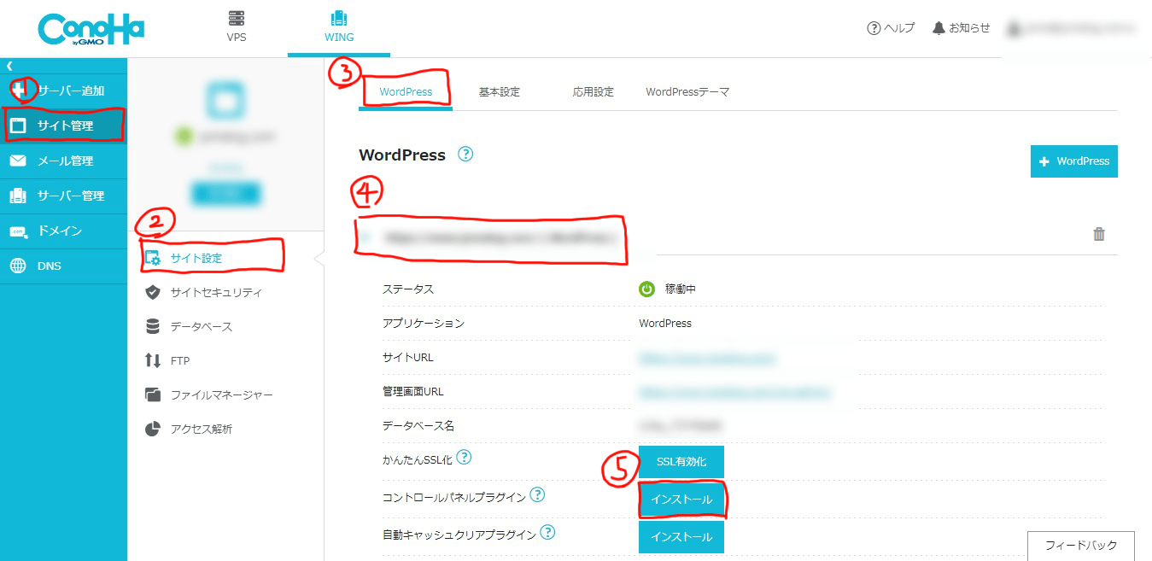Open サーバー管理 in the sidebar
The width and height of the screenshot is (1152, 561).
tap(63, 196)
